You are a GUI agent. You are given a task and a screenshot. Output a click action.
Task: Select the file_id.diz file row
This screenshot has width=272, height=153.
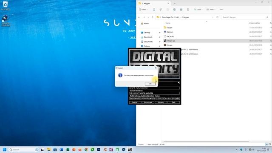(217, 37)
